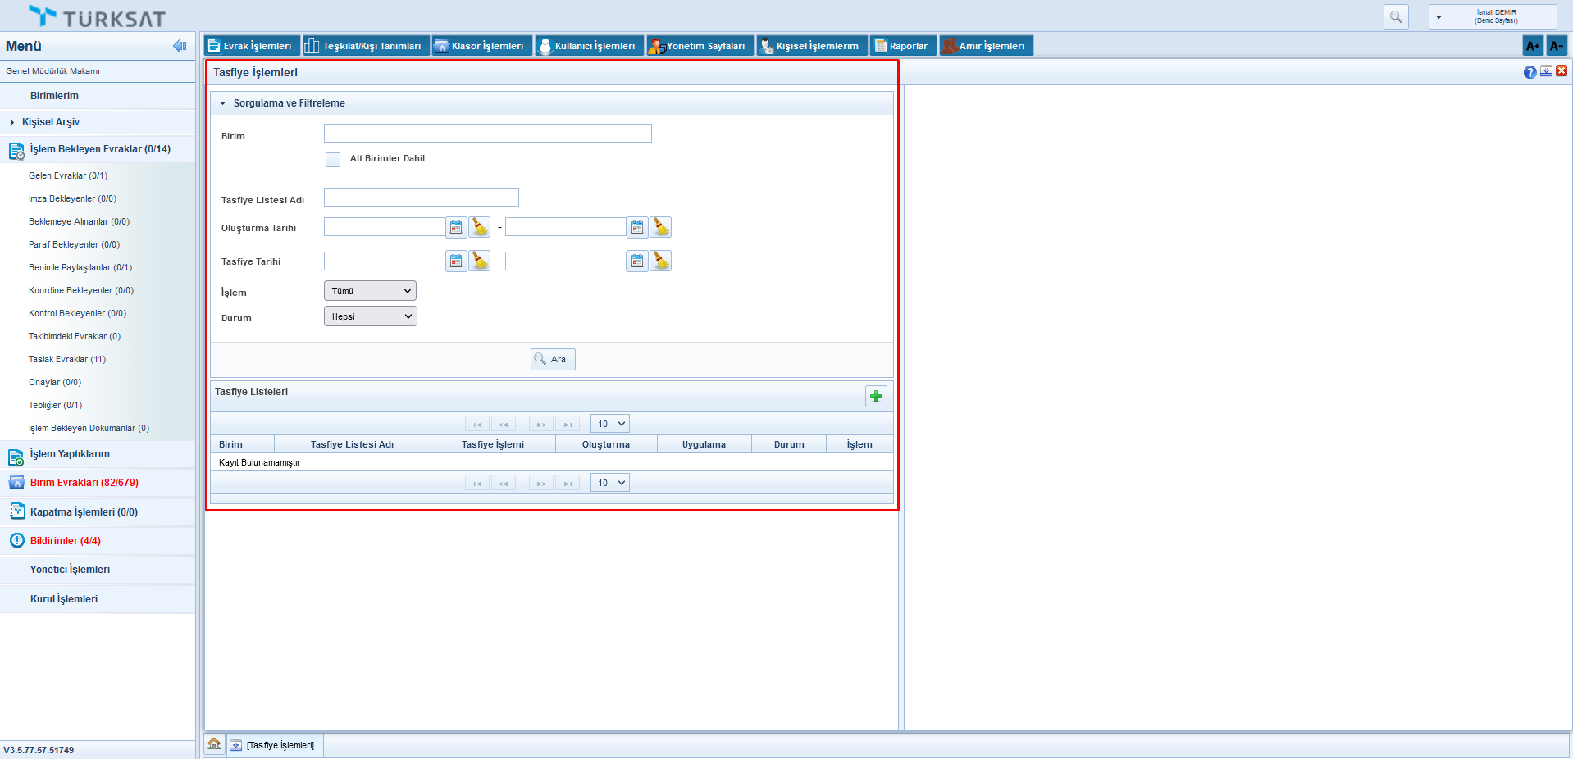Open the help question mark icon
This screenshot has width=1573, height=759.
[x=1530, y=72]
